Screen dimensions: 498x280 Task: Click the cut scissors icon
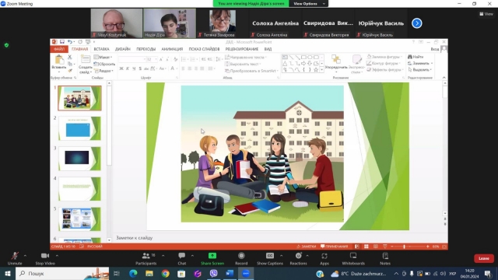[70, 57]
